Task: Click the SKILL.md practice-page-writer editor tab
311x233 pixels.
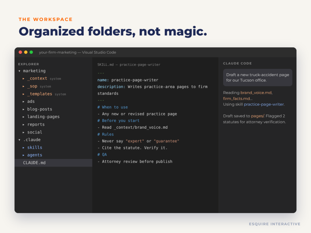Action: coord(129,65)
